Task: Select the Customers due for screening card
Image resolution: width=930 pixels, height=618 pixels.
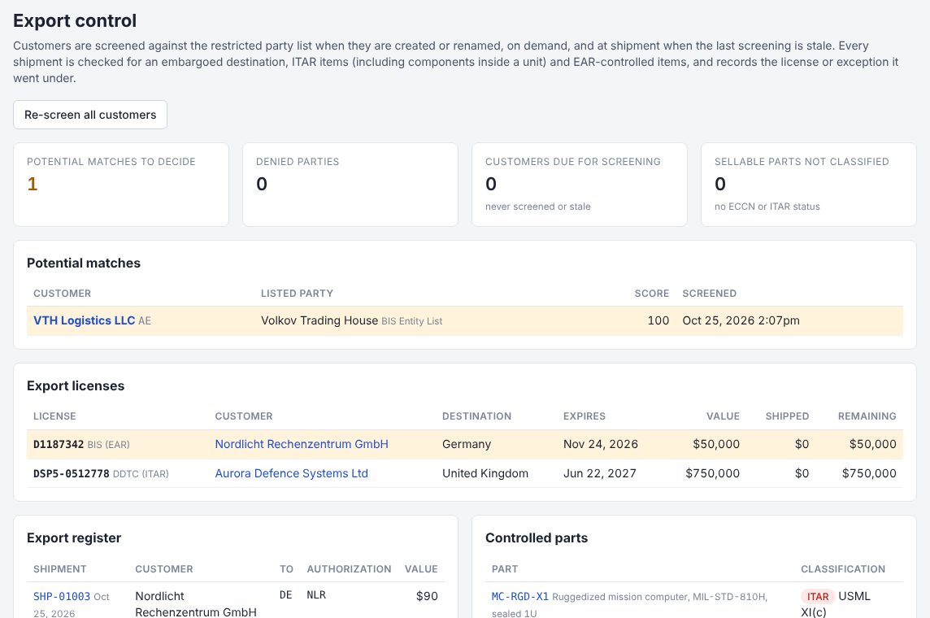Action: pos(580,185)
